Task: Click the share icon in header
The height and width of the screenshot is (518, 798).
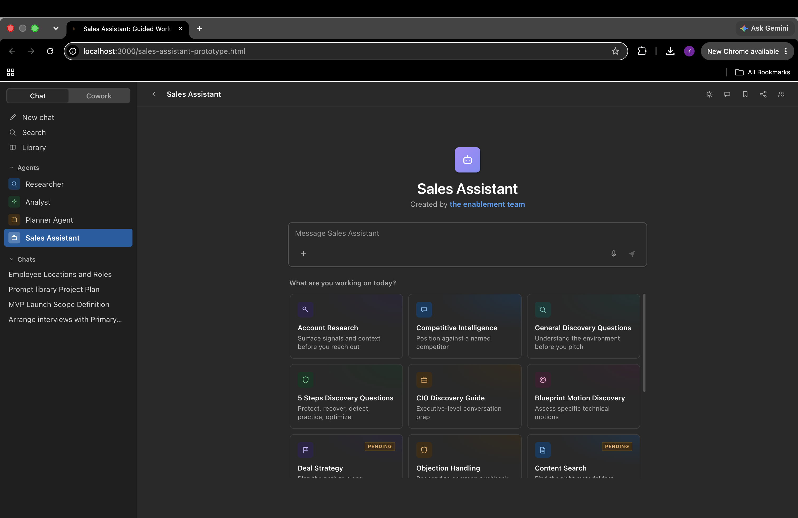Action: point(763,94)
